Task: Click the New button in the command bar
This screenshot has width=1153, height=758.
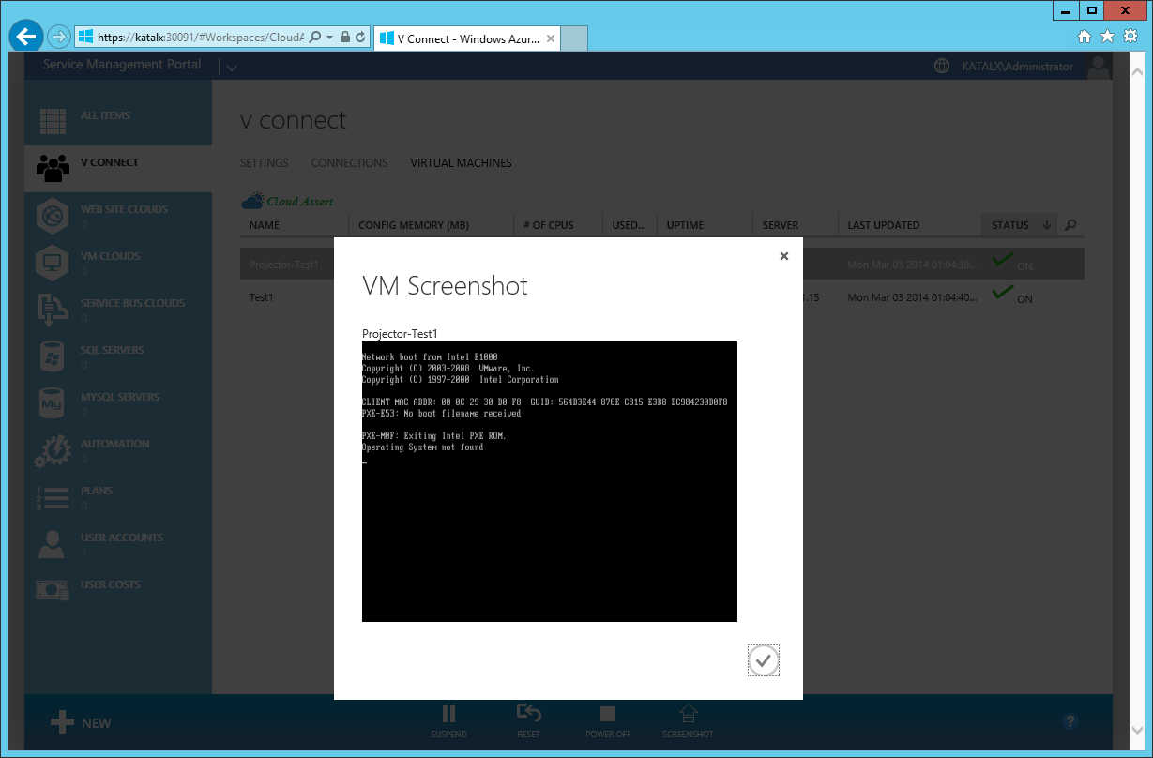Action: [x=81, y=722]
